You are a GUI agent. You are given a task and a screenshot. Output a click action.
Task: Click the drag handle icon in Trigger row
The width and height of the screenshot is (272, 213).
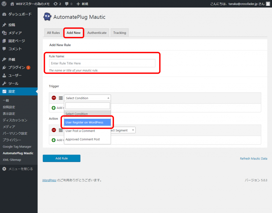tap(61, 98)
